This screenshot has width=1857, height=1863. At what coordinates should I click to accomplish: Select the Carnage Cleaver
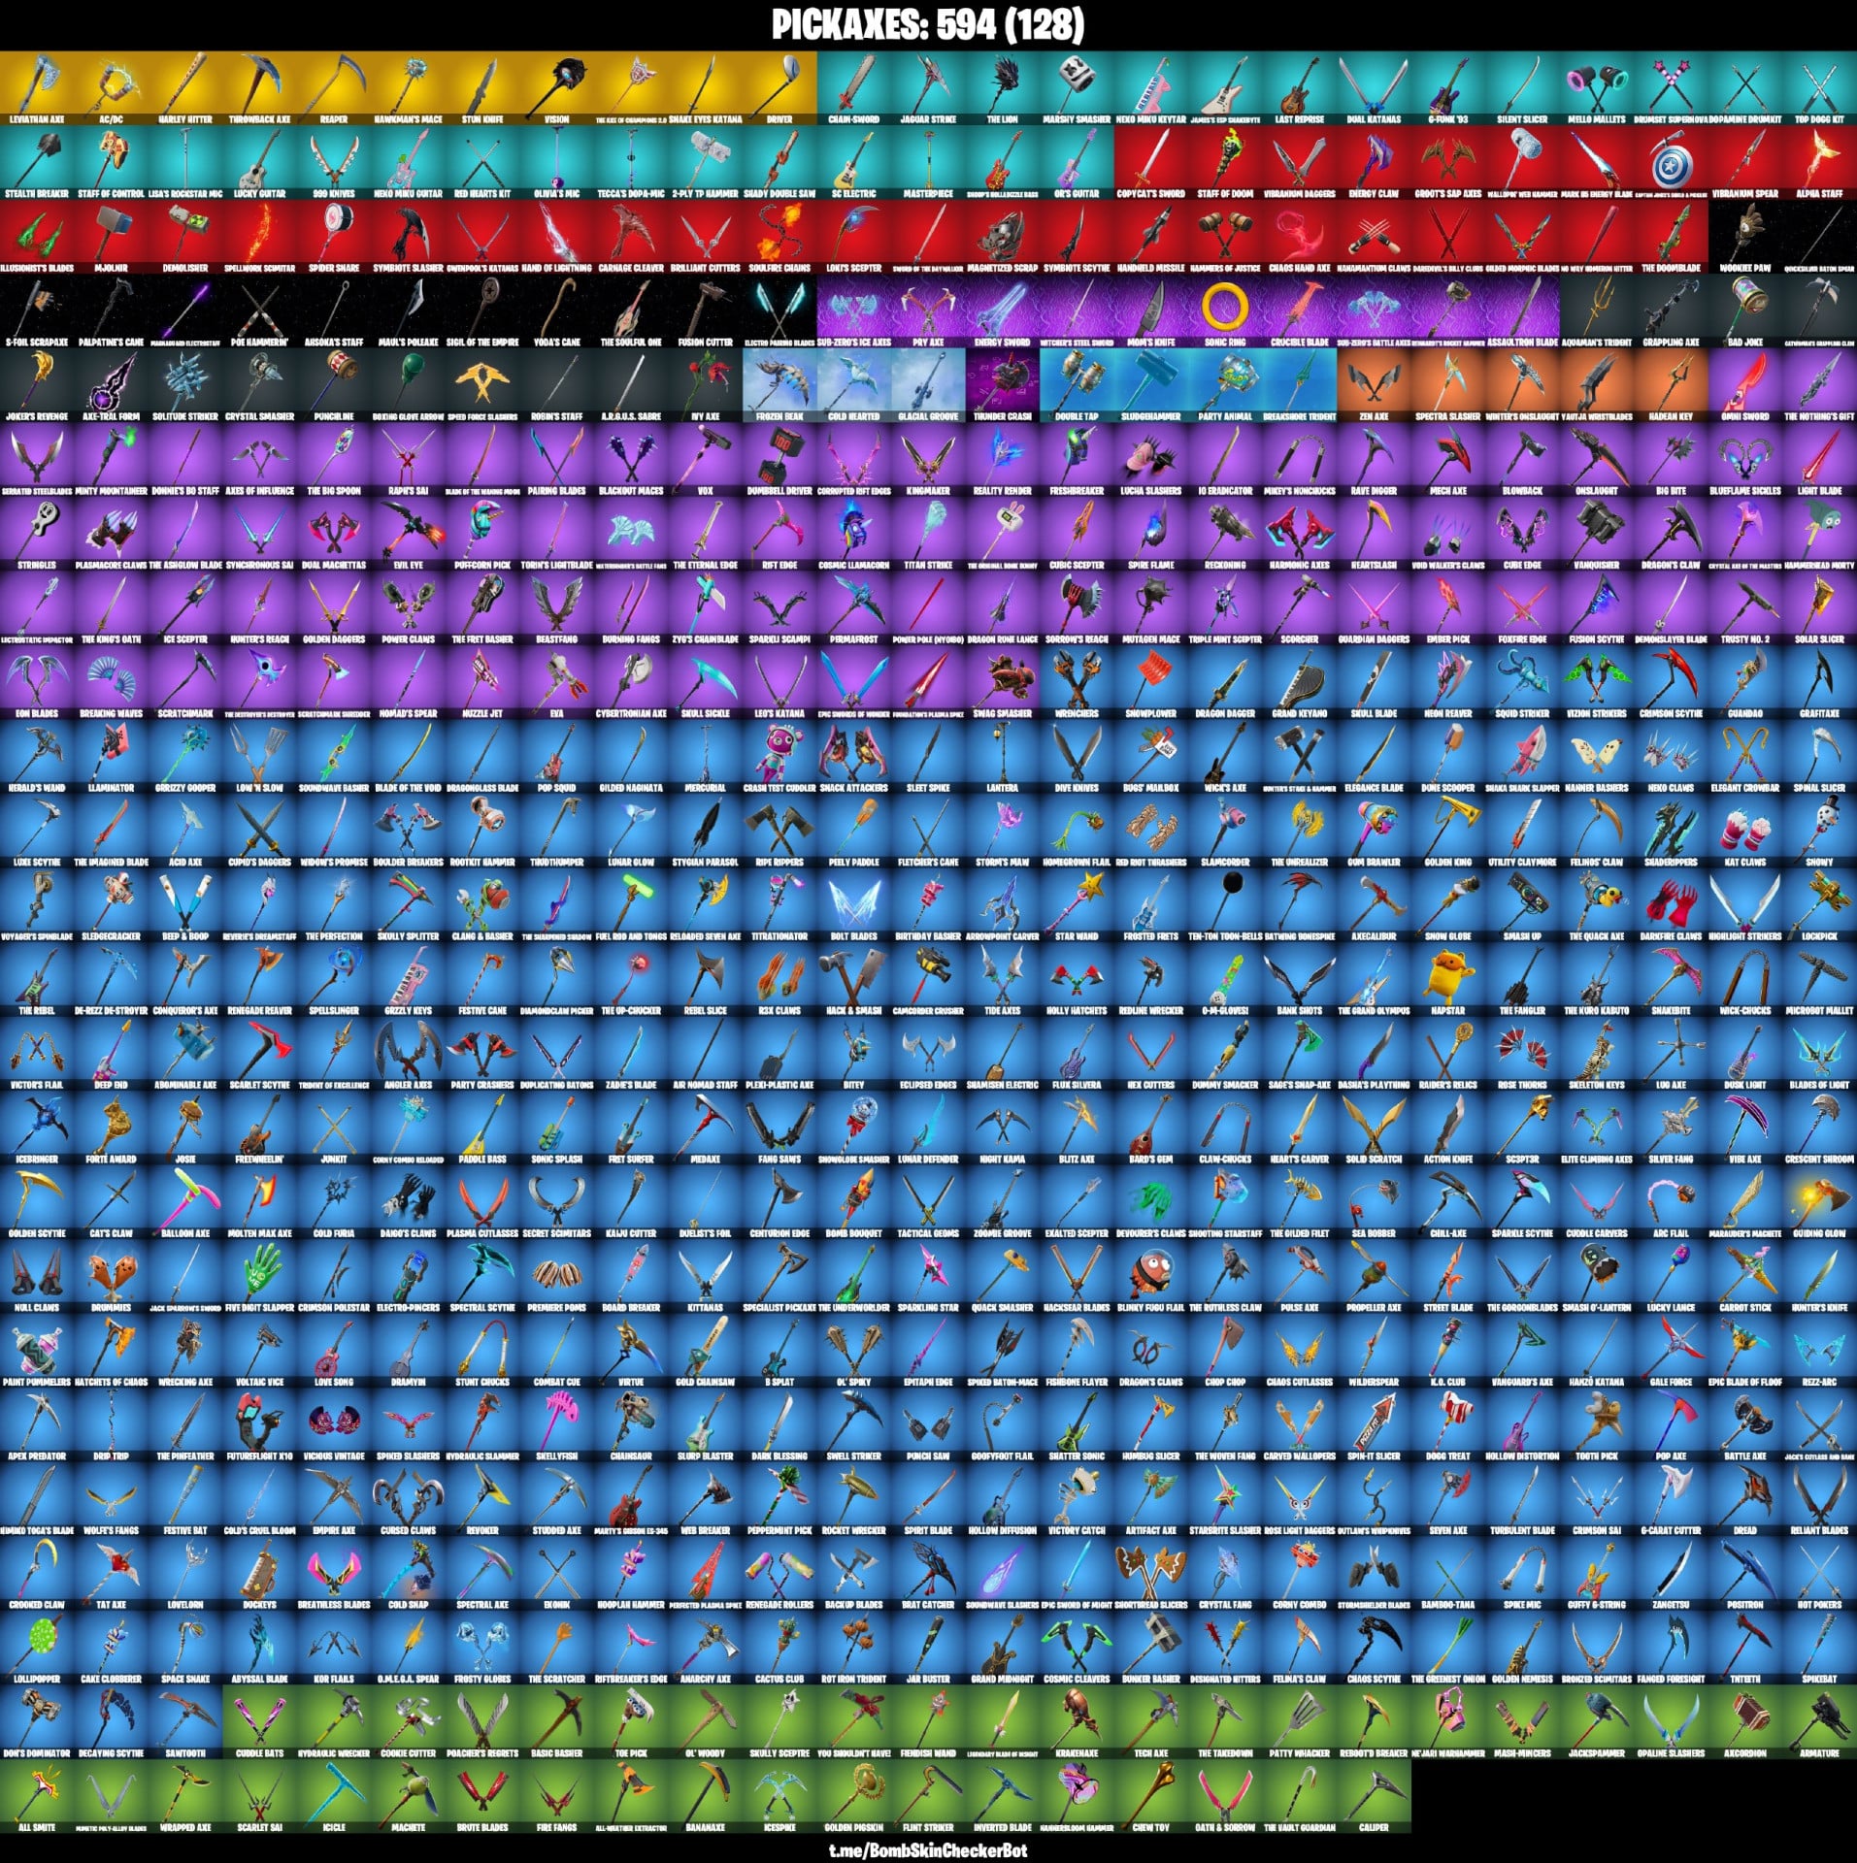click(631, 238)
